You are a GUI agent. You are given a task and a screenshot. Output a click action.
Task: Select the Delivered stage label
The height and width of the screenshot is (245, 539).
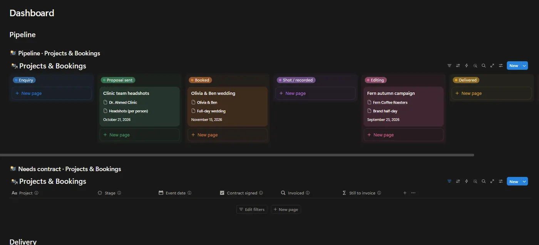click(466, 80)
